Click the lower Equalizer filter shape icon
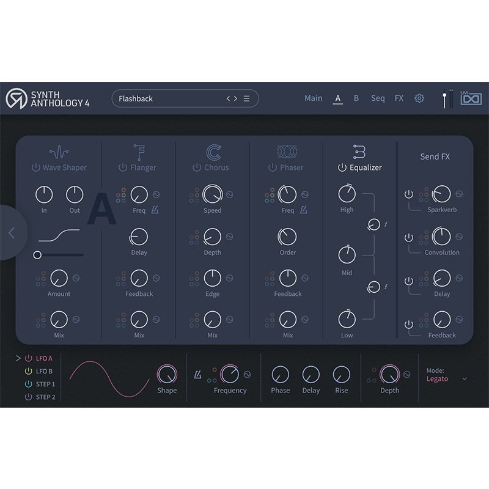 pyautogui.click(x=386, y=287)
